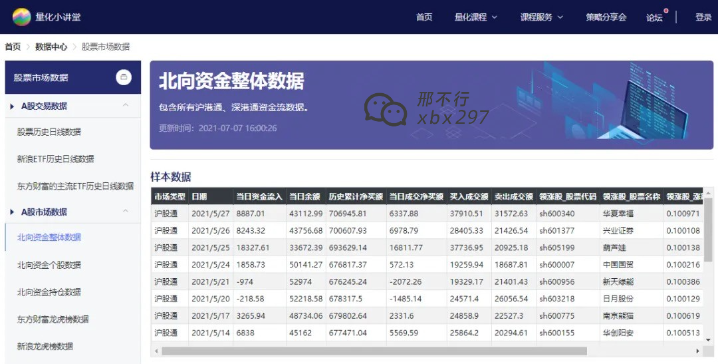Click date cell 2021/5/27
718x364 pixels.
pyautogui.click(x=211, y=214)
